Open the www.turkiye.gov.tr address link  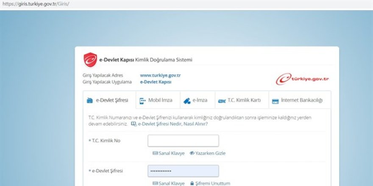click(160, 75)
